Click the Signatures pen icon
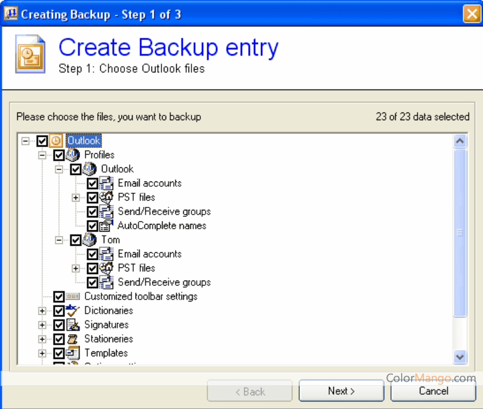The width and height of the screenshot is (483, 409). coord(73,325)
